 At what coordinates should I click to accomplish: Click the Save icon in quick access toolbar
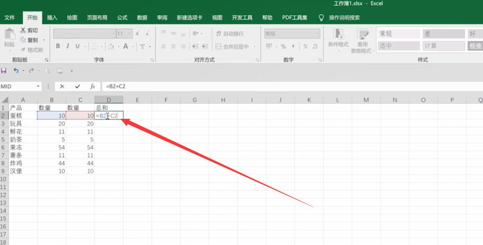coord(4,71)
